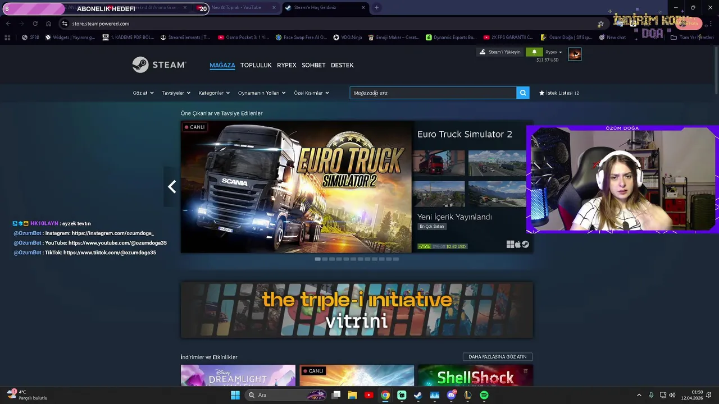The width and height of the screenshot is (719, 404).
Task: Reload the page in browser
Action: 35,24
